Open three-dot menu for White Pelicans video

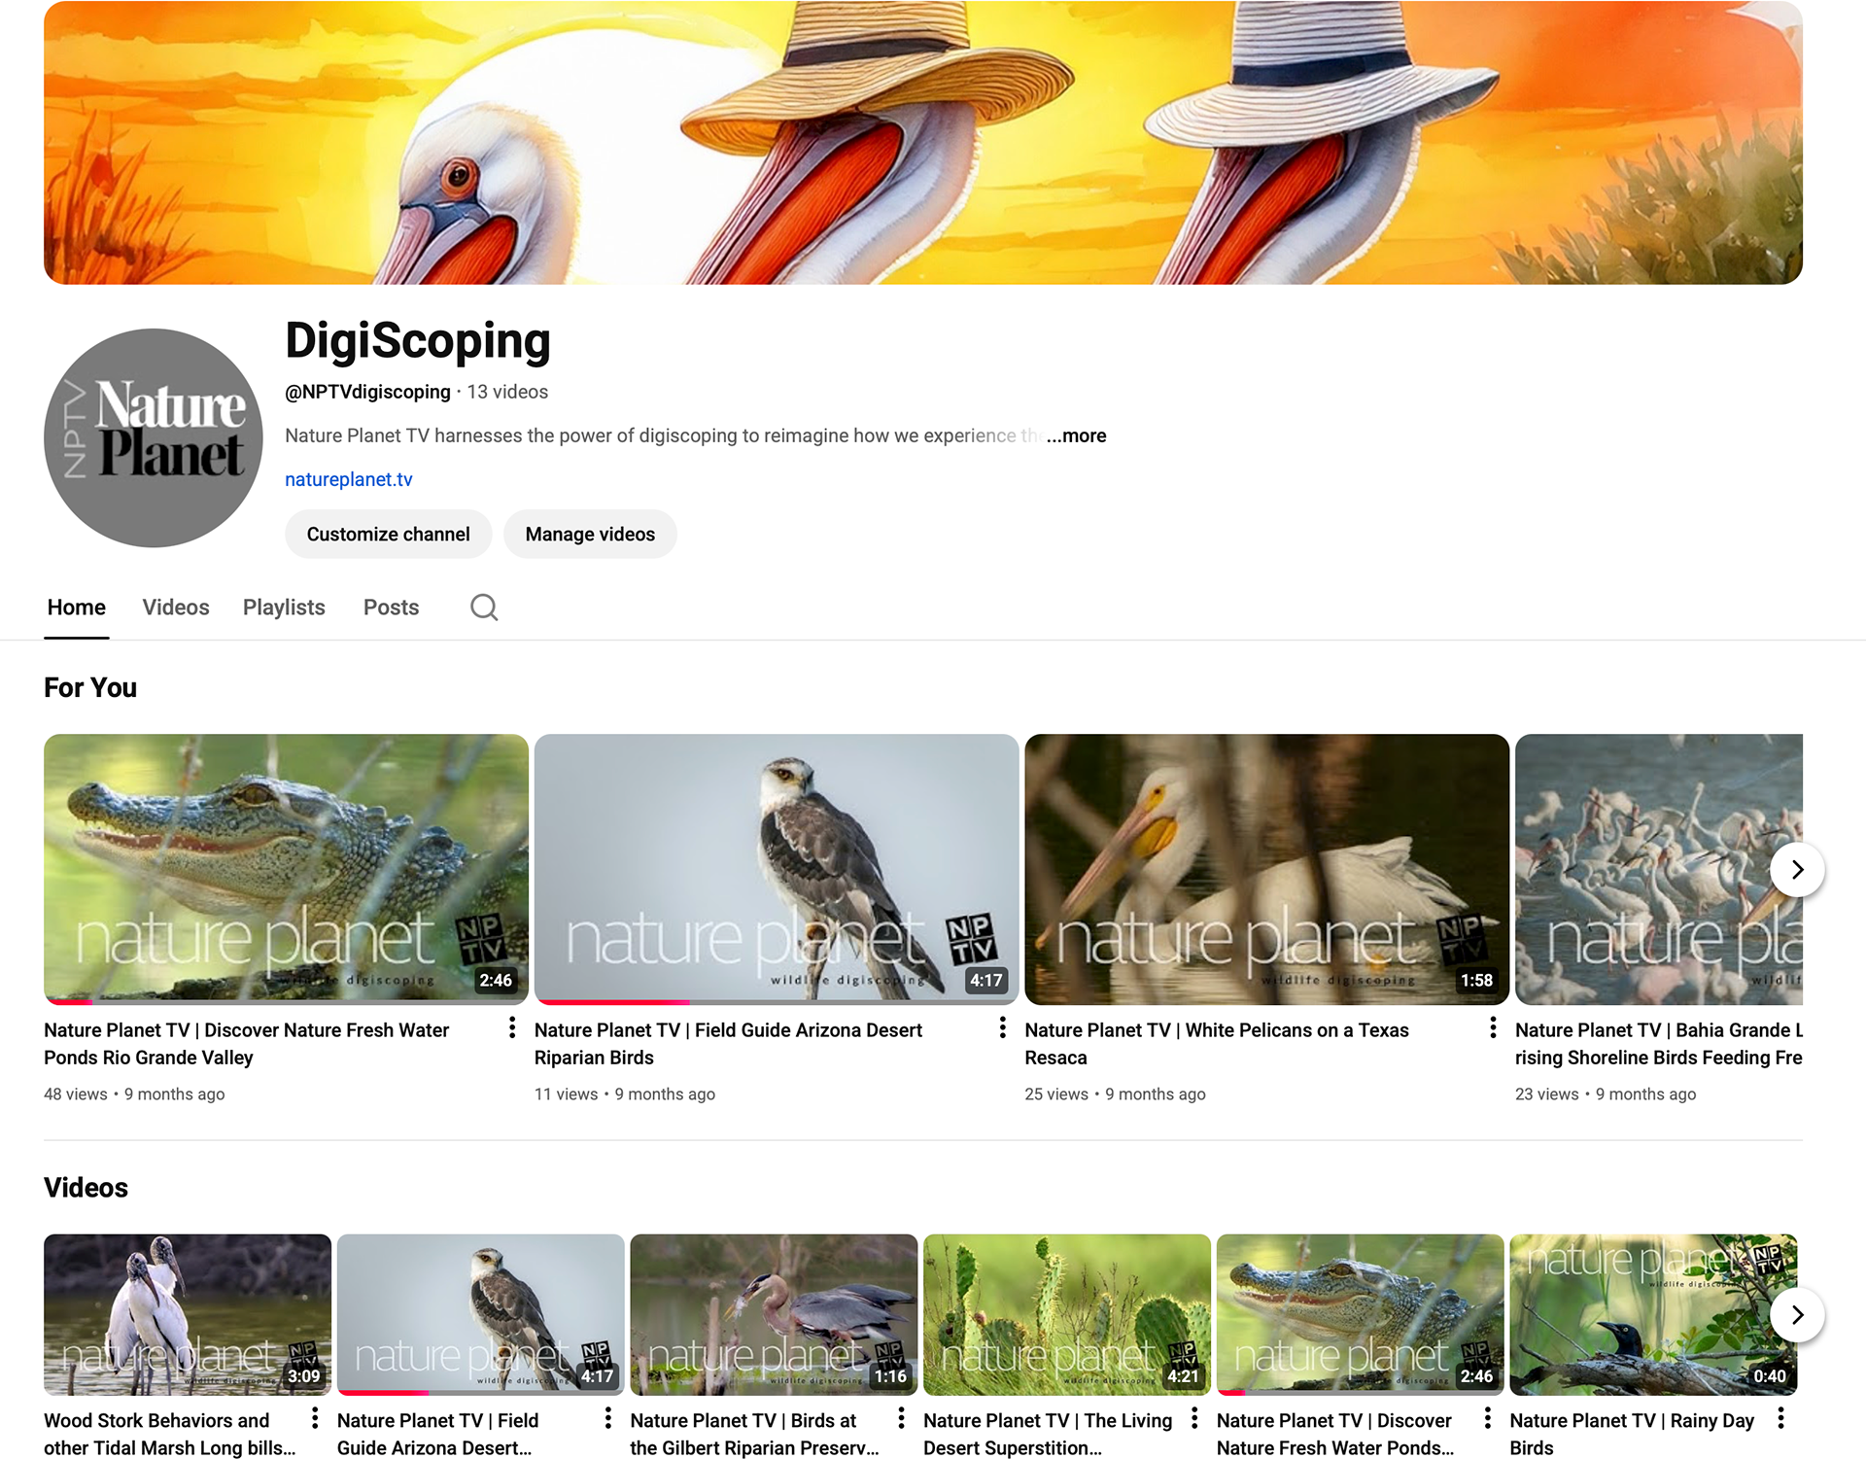(x=1494, y=1028)
